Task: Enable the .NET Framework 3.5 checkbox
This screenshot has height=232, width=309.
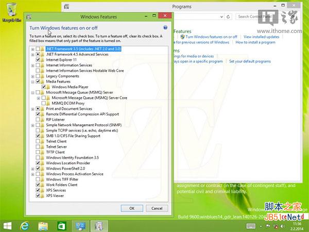Action: pos(38,49)
